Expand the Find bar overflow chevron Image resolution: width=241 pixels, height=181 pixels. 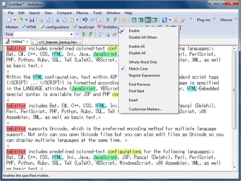click(x=77, y=34)
